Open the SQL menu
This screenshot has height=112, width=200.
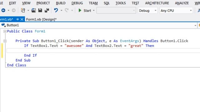107,3
